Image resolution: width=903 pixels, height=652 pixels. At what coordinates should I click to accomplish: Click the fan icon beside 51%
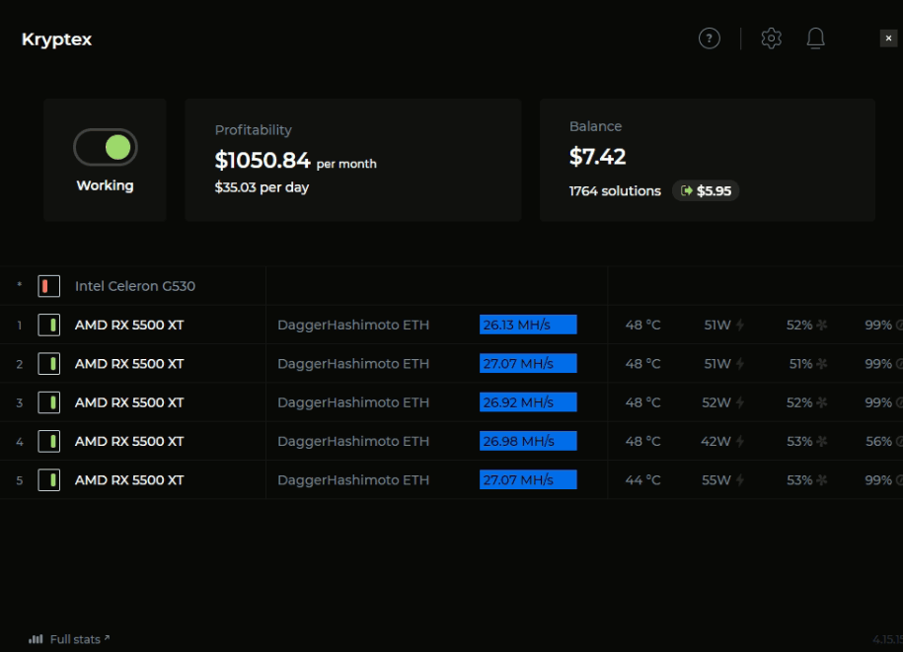[822, 364]
